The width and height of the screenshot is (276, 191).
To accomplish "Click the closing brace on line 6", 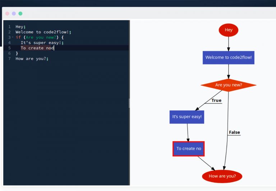I will point(17,53).
